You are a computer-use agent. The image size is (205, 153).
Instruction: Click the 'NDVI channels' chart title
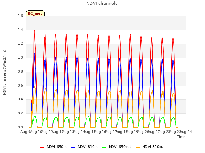pyautogui.click(x=102, y=4)
